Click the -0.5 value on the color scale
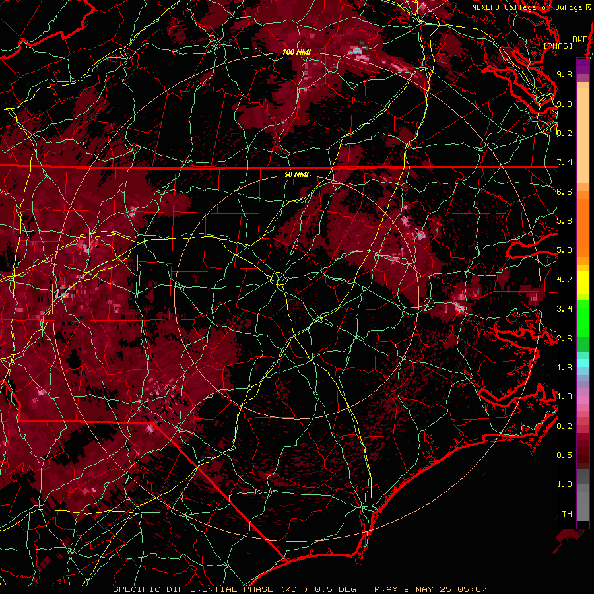This screenshot has width=594, height=594. (x=562, y=455)
